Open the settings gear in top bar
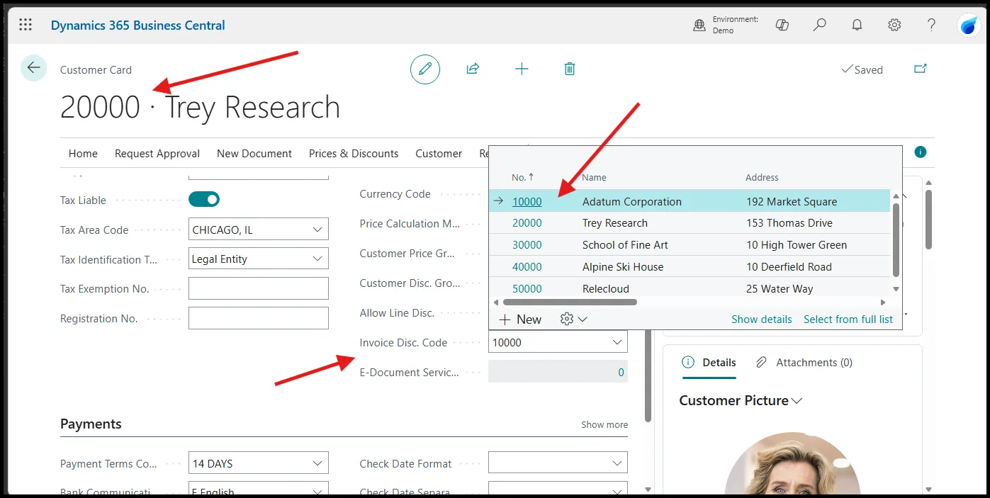 (894, 25)
